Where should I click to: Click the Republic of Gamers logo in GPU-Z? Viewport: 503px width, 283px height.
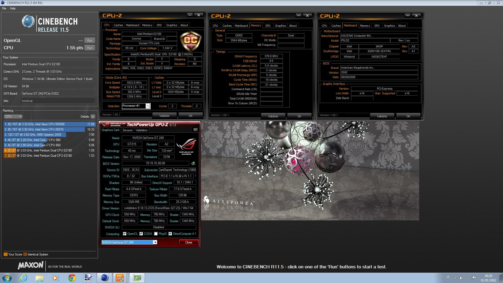click(x=186, y=146)
